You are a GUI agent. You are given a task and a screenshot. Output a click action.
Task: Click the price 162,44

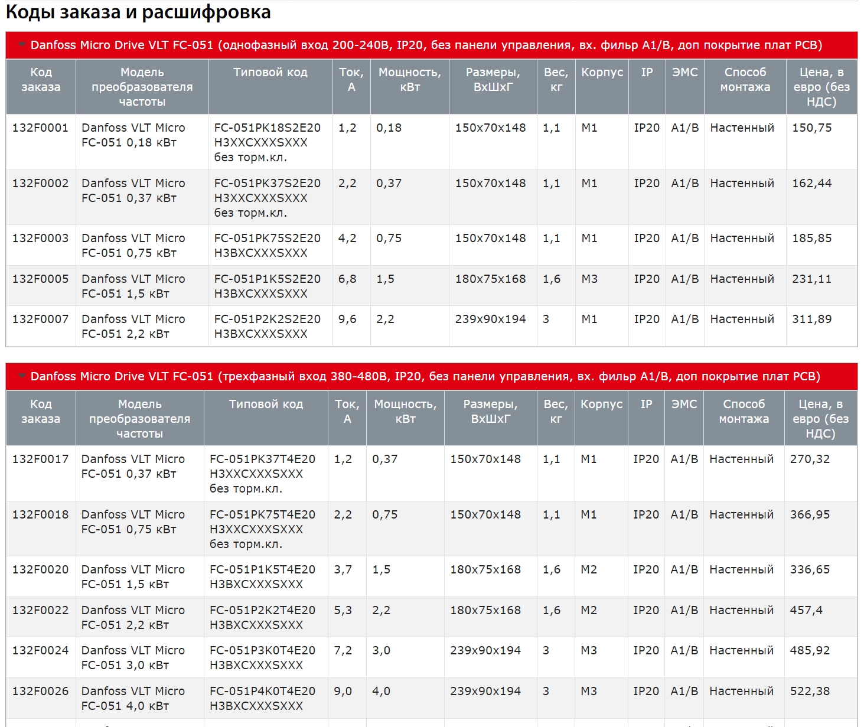pyautogui.click(x=812, y=183)
